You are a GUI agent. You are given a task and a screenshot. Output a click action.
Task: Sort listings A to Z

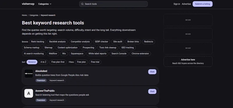43,62
